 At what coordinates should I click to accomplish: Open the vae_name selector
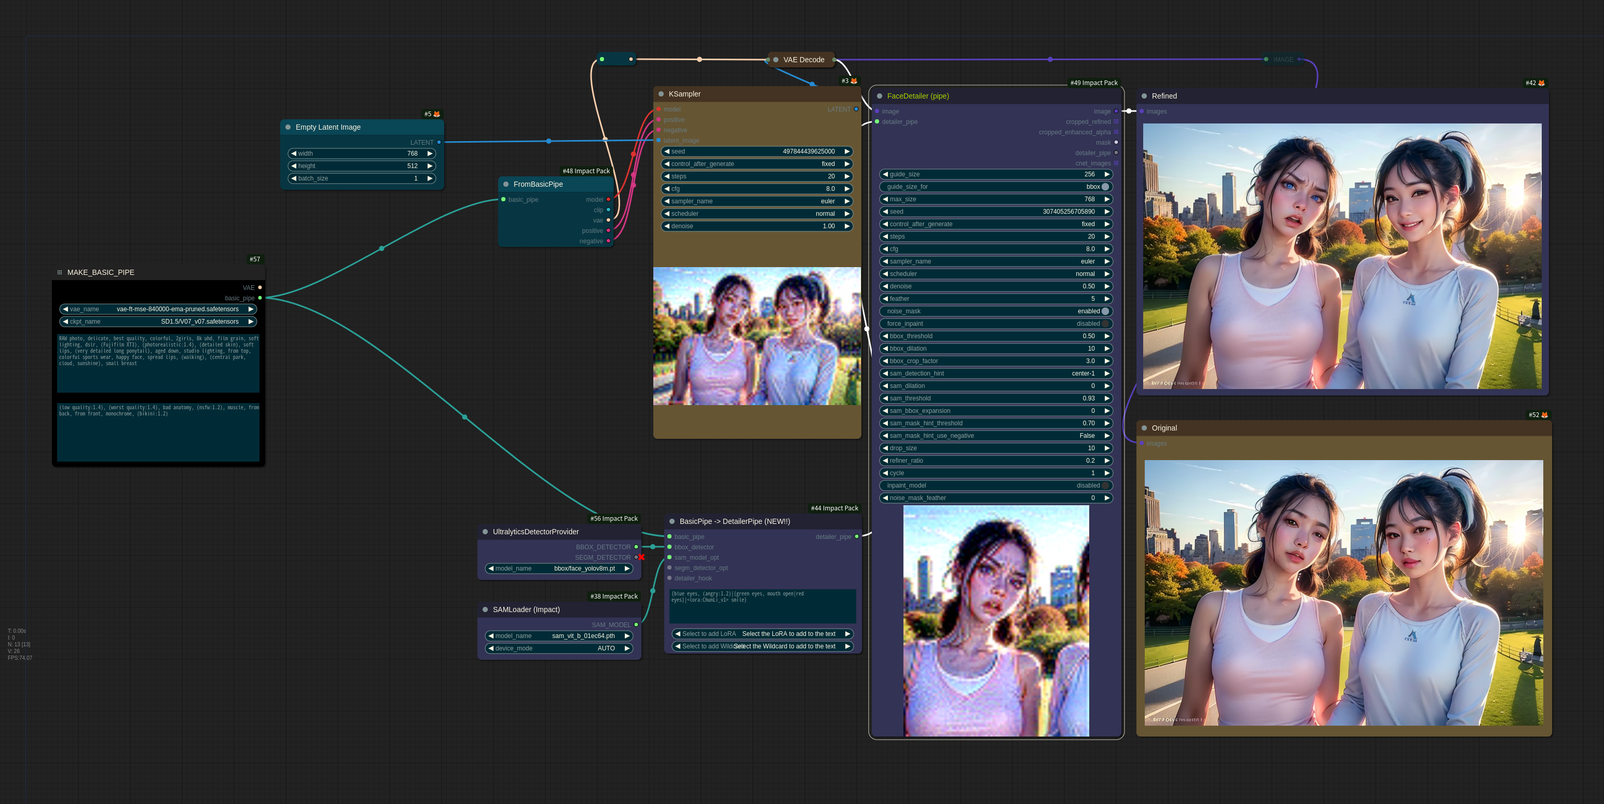pyautogui.click(x=158, y=309)
